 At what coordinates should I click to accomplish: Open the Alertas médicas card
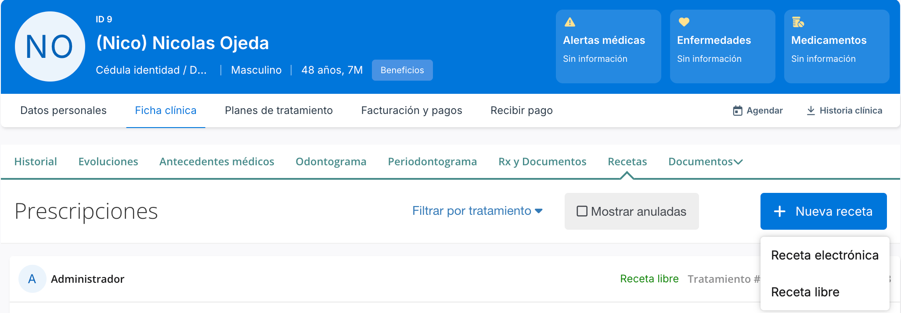coord(609,46)
